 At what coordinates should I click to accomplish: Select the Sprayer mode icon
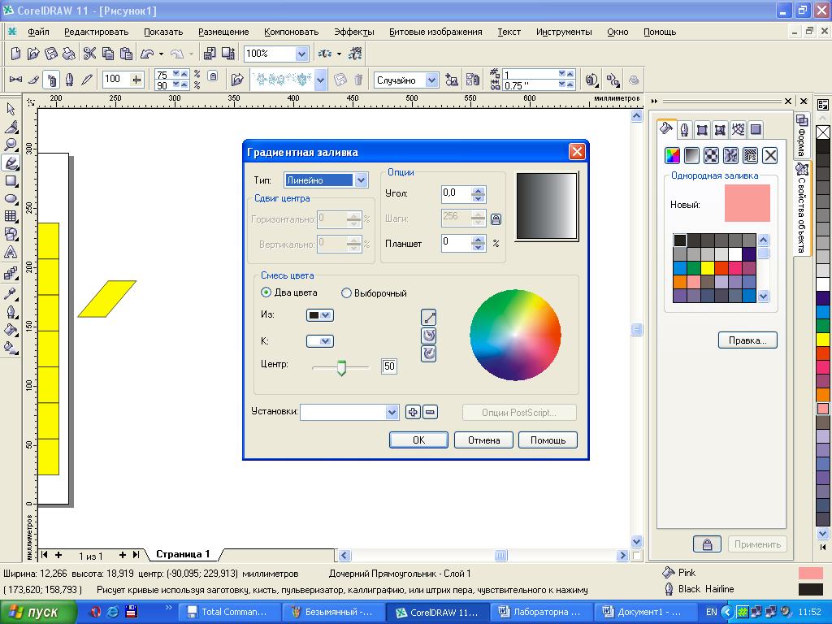tap(51, 80)
